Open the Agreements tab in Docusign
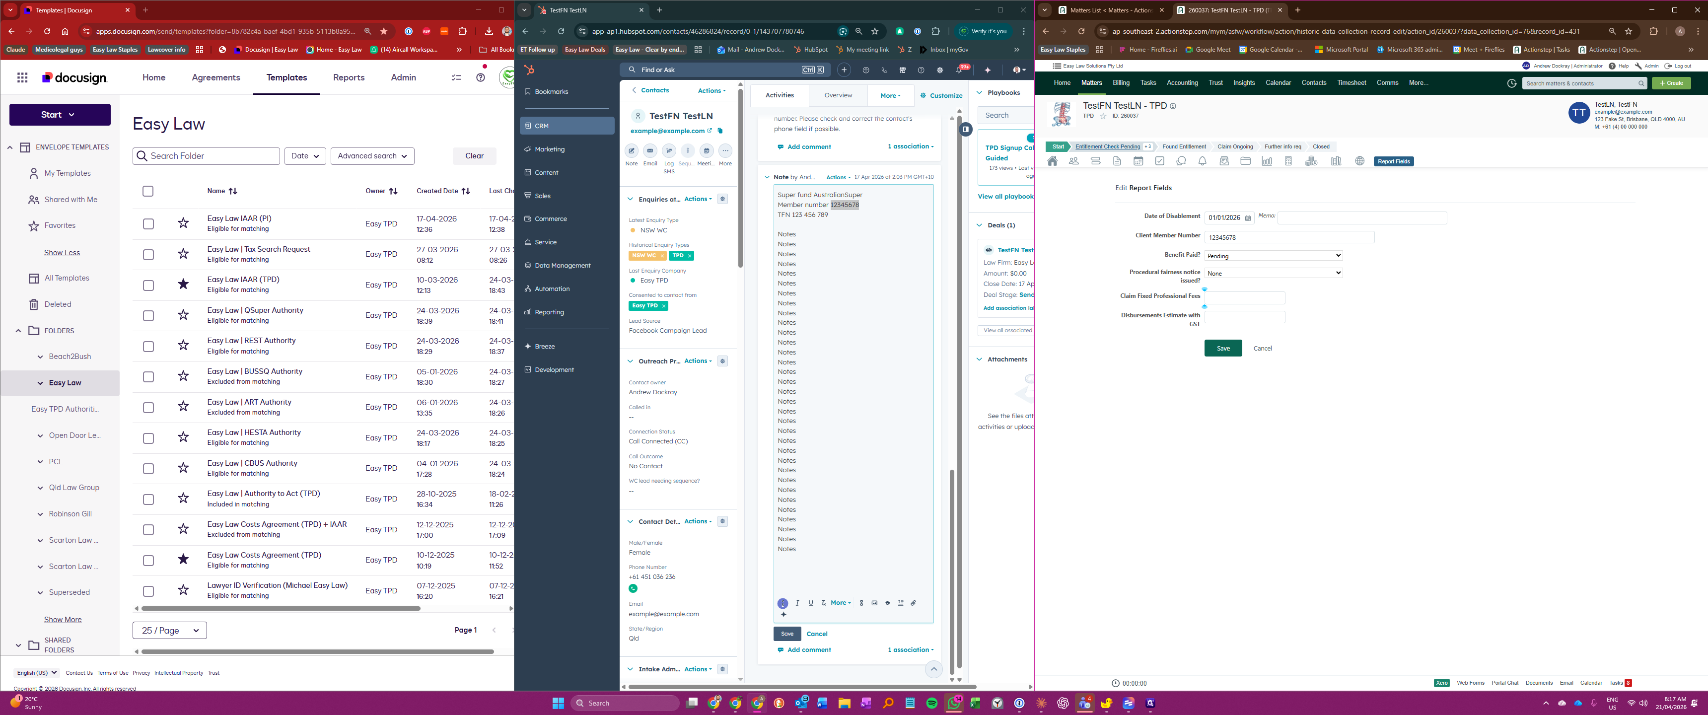1708x715 pixels. [215, 77]
